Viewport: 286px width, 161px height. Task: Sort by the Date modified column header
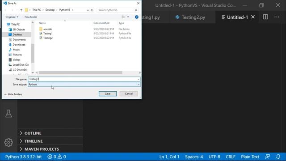pos(101,23)
